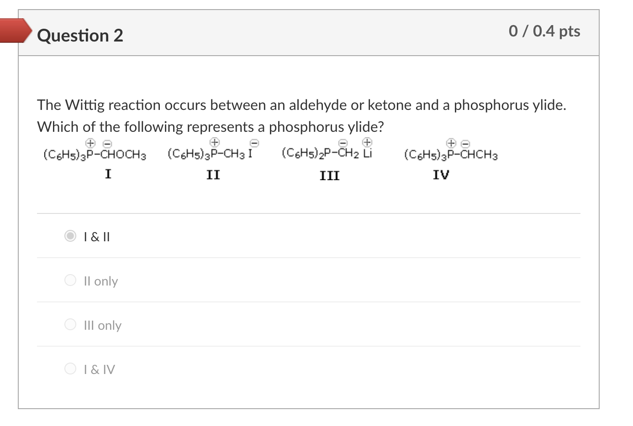
Task: Click the bold roman numeral III label
Action: coord(330,176)
